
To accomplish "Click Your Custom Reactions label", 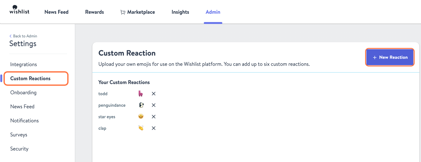I will tap(124, 82).
